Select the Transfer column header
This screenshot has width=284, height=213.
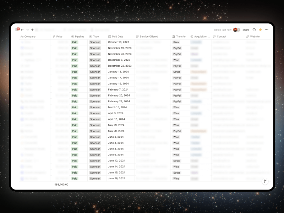pos(181,37)
